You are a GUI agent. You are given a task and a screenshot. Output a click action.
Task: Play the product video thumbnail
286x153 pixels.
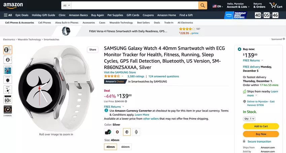8,109
